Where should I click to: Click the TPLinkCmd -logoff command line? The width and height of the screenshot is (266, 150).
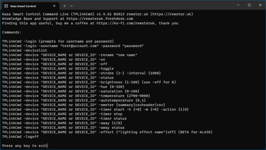(20, 136)
